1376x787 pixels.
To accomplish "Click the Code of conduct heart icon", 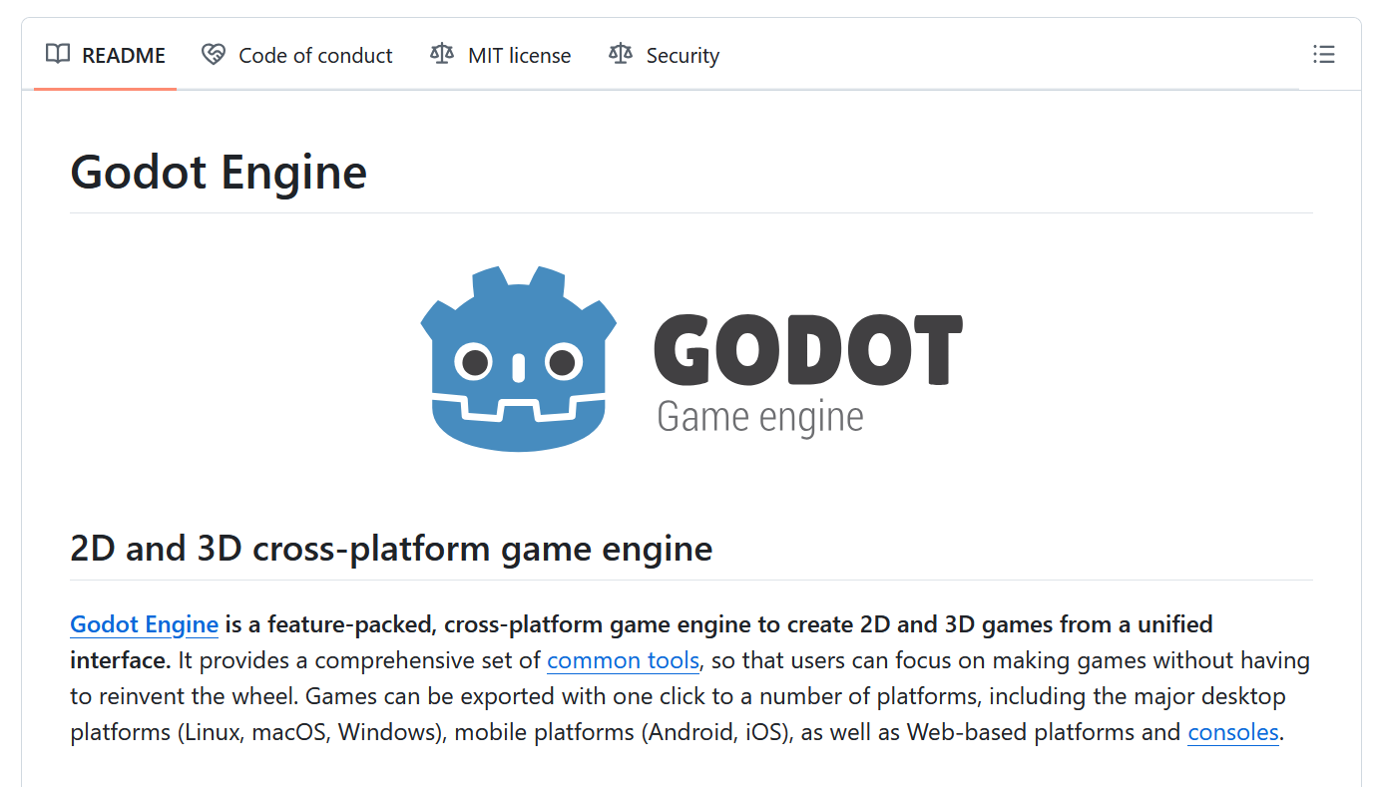I will click(213, 55).
